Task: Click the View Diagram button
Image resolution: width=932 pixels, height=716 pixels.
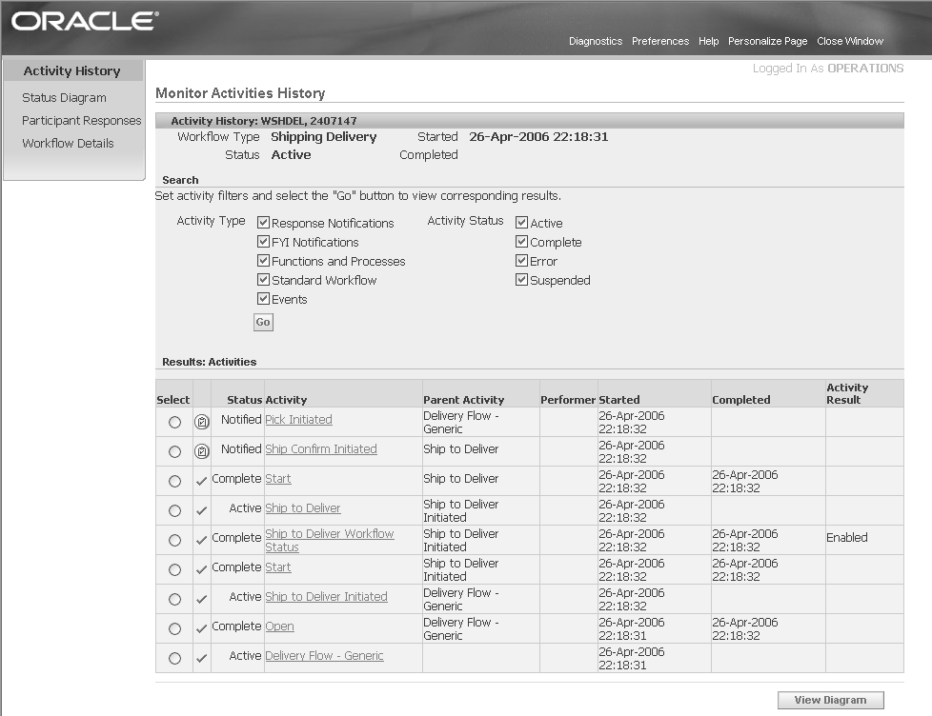Action: pos(830,700)
